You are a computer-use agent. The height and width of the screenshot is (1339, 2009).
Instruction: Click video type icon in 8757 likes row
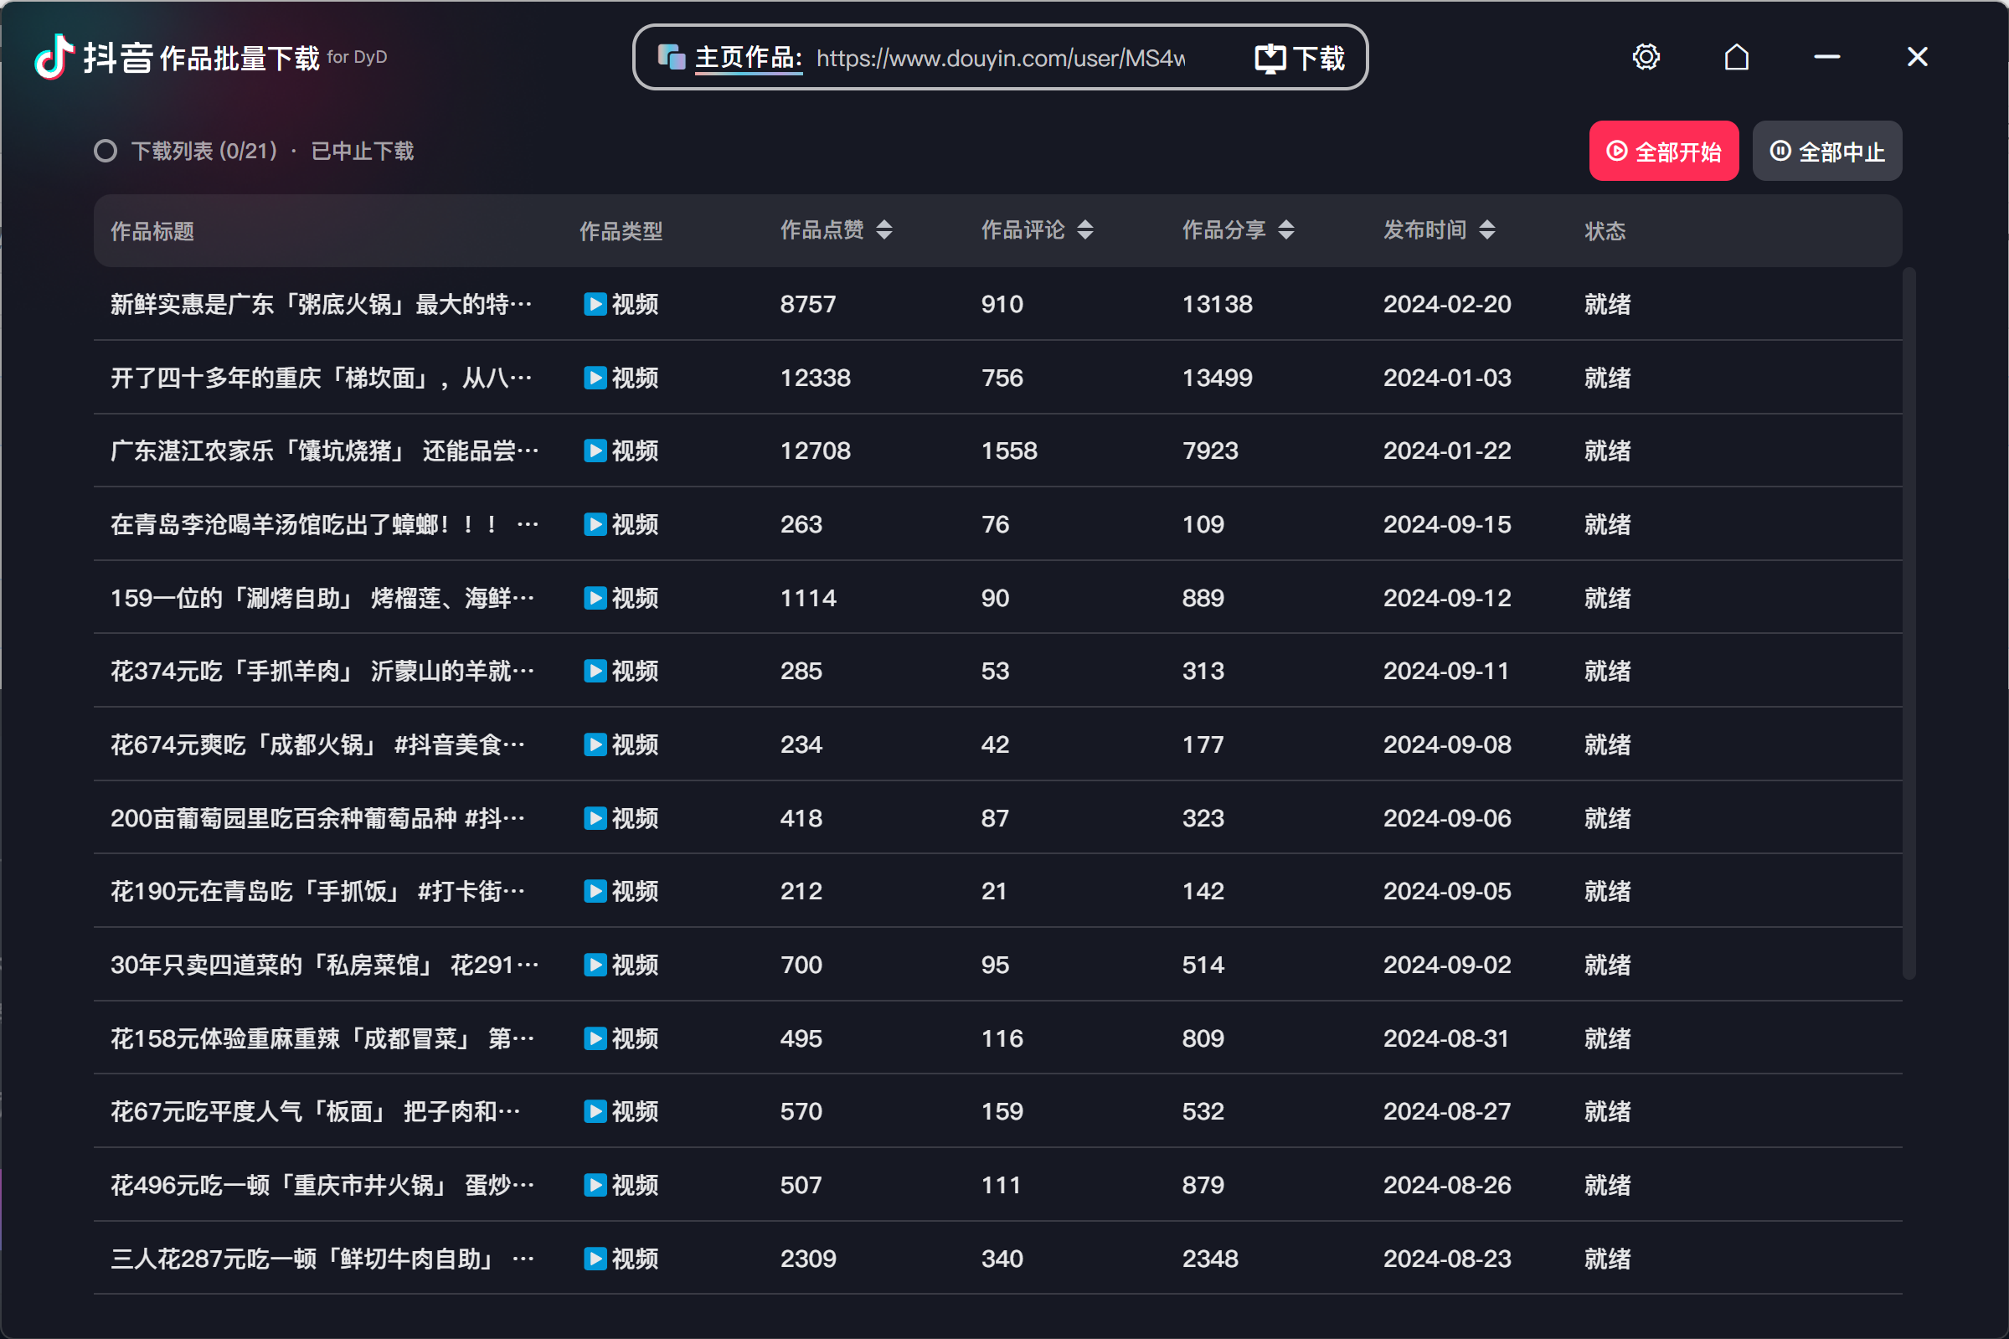[595, 304]
